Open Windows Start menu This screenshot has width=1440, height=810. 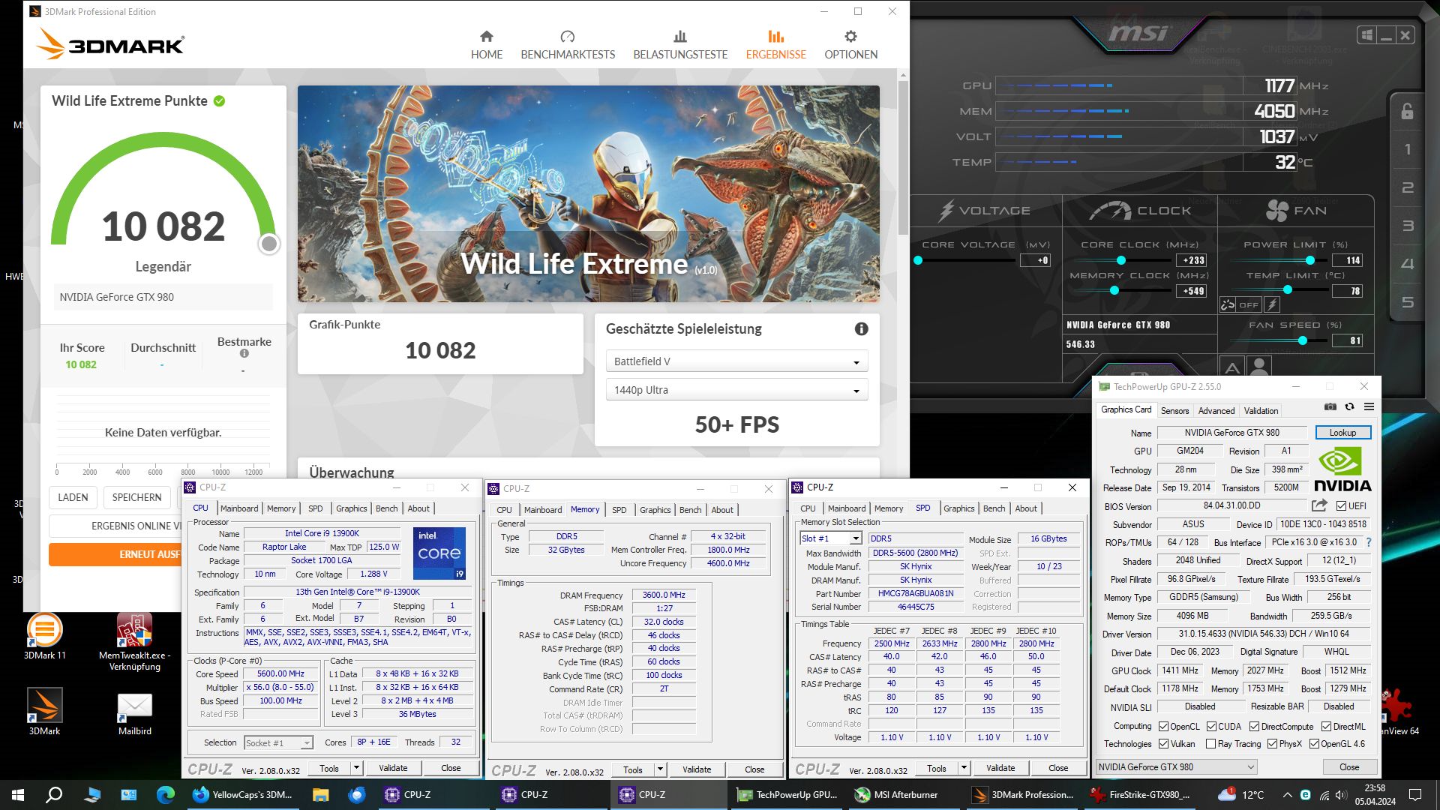[x=18, y=794]
